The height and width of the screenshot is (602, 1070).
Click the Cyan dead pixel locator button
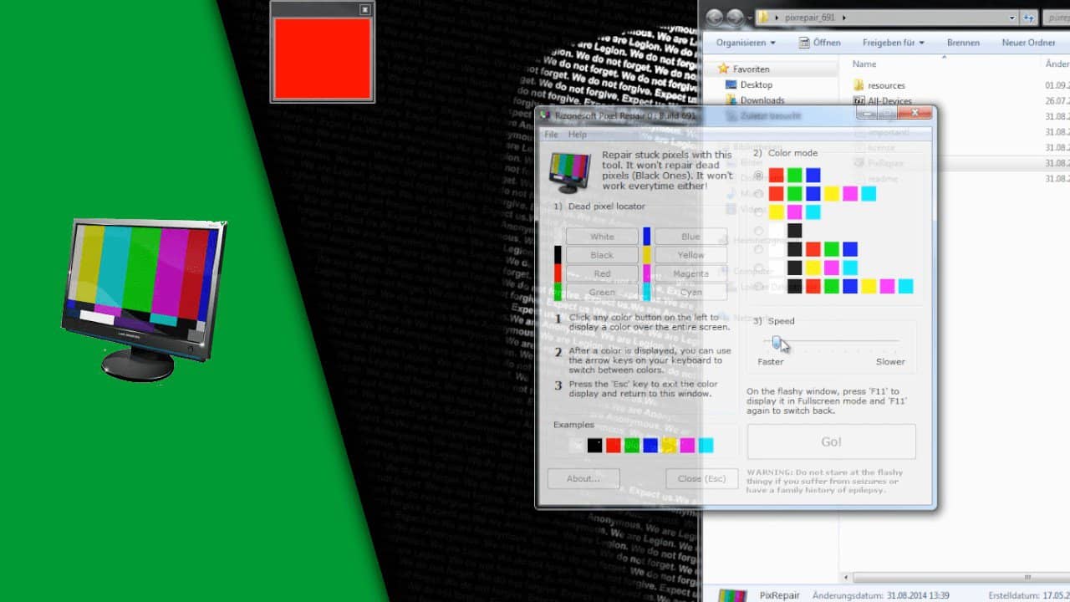coord(690,292)
